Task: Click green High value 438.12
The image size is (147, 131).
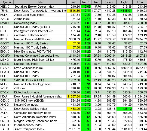Action: pyautogui.click(x=124, y=109)
